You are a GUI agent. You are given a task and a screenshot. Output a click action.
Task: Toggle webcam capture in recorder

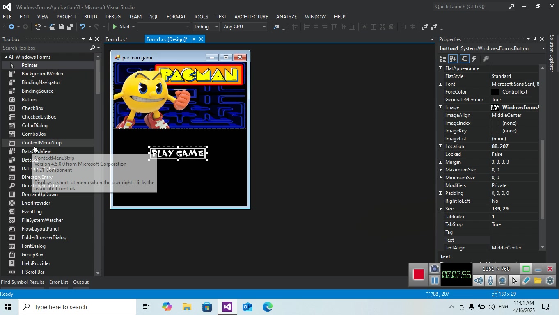tap(502, 281)
